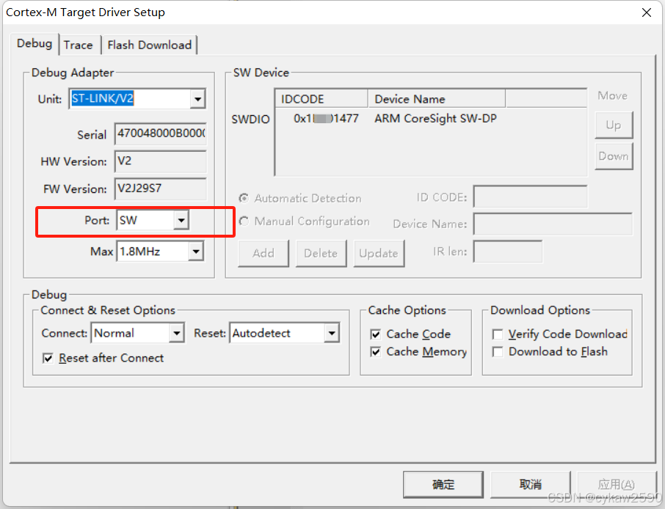Click the Update device button
Screen dimensions: 665x509
[x=379, y=253]
